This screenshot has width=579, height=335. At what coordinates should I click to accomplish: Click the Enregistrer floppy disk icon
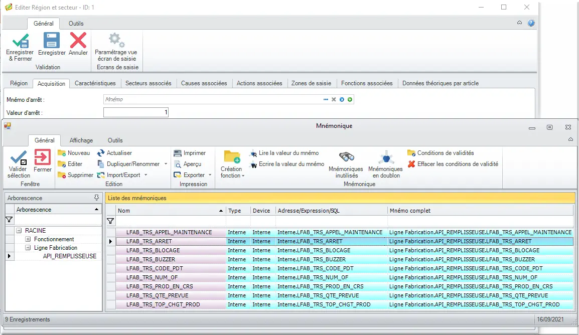(x=52, y=40)
